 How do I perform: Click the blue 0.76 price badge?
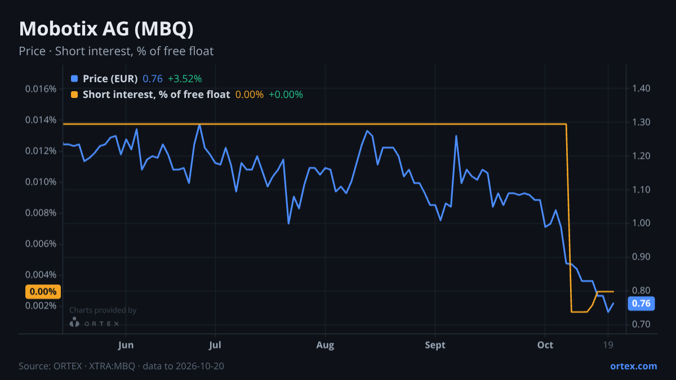(x=641, y=304)
